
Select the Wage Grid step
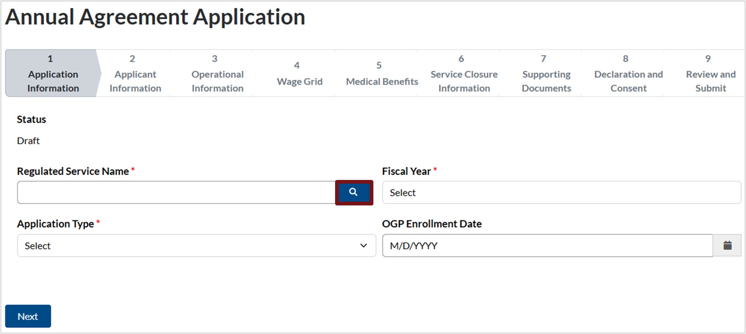pyautogui.click(x=299, y=74)
